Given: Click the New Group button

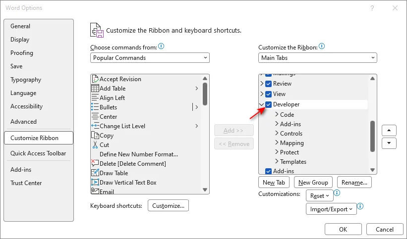Looking at the screenshot, I should 313,183.
